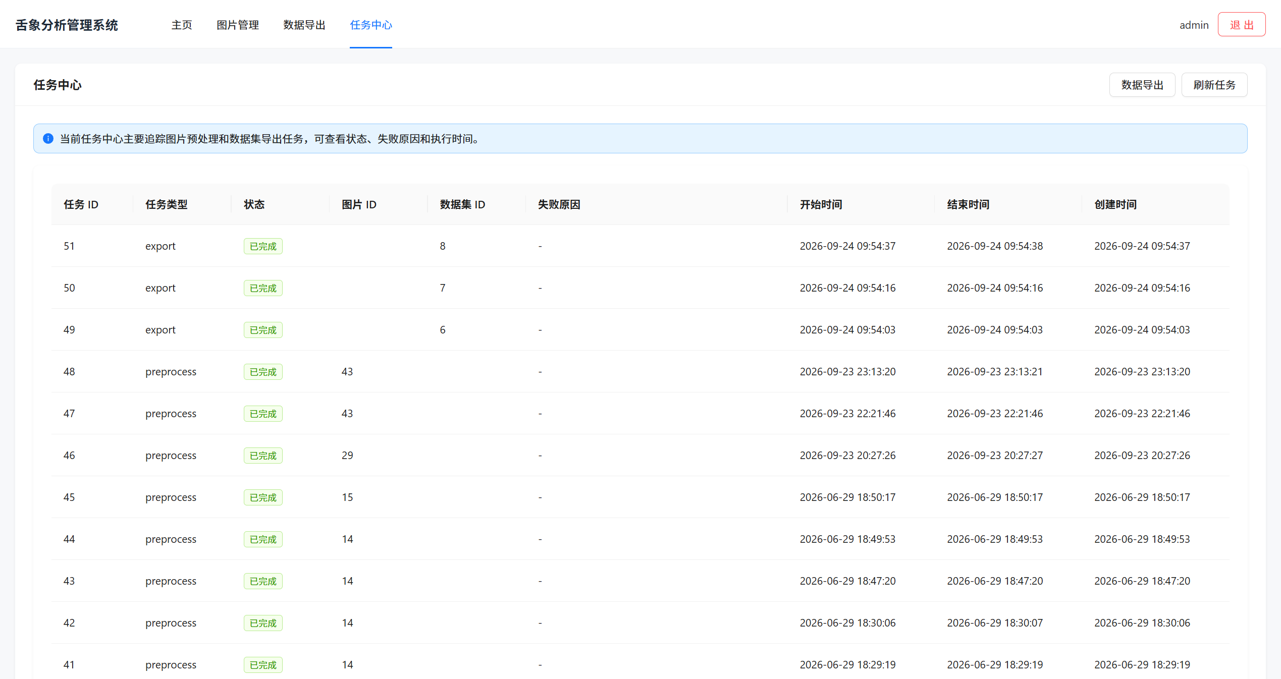Image resolution: width=1281 pixels, height=679 pixels.
Task: Click the task ID cell 45
Action: tap(69, 497)
